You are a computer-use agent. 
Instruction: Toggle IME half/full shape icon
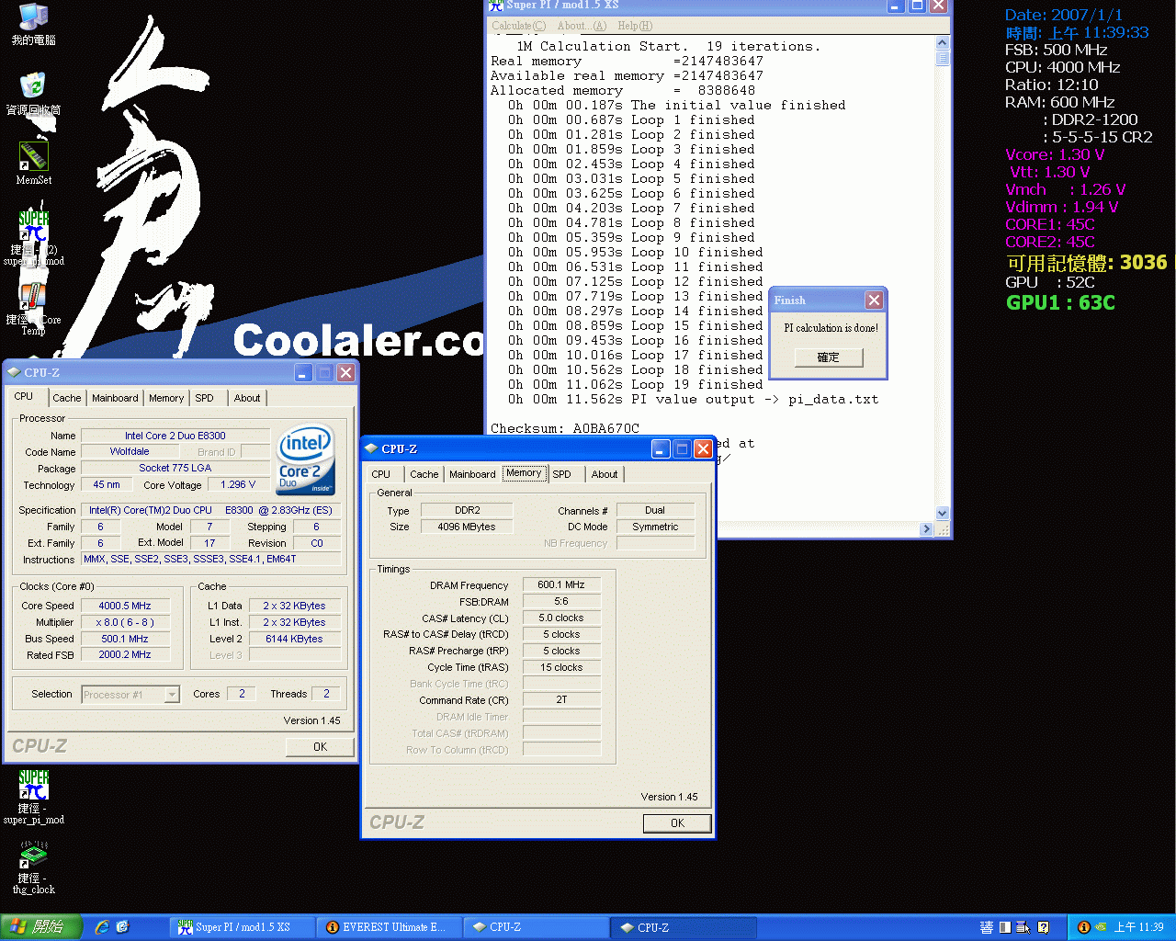pyautogui.click(x=1005, y=927)
